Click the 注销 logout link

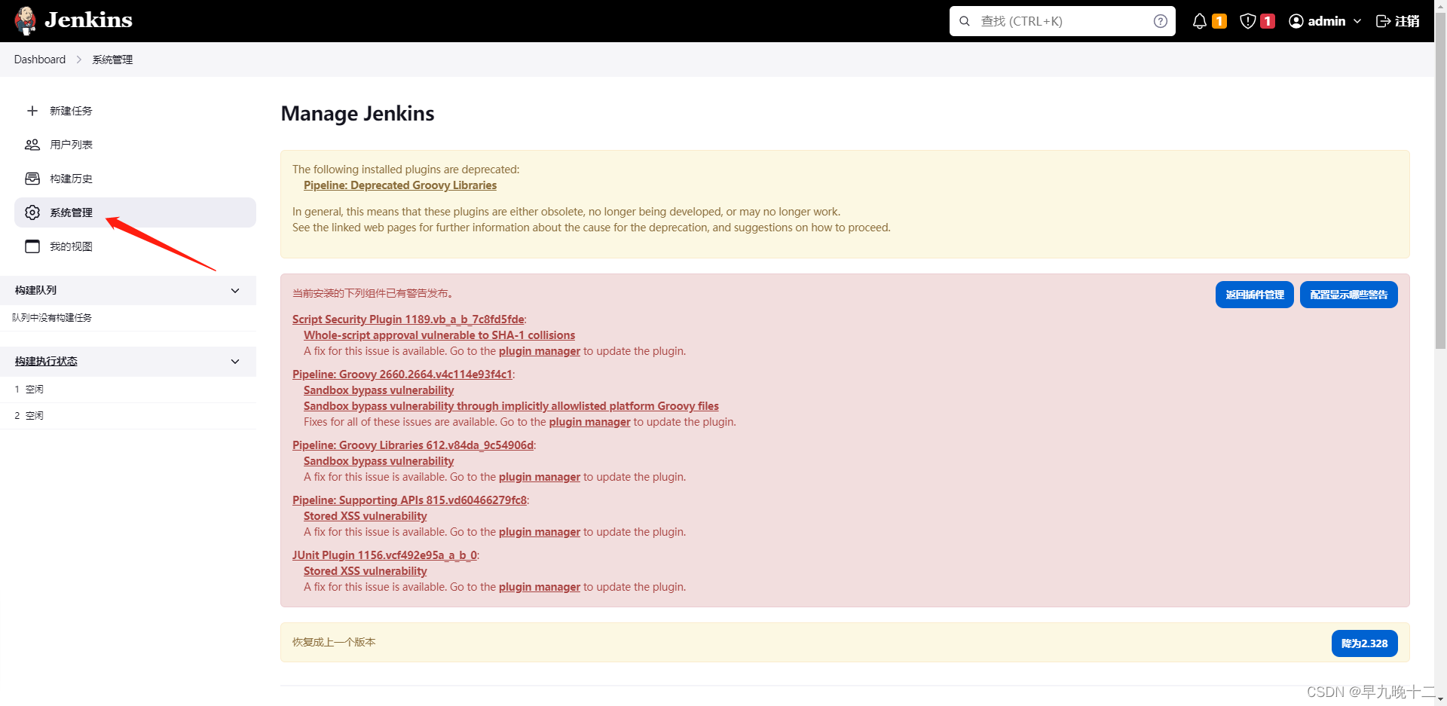click(x=1398, y=21)
